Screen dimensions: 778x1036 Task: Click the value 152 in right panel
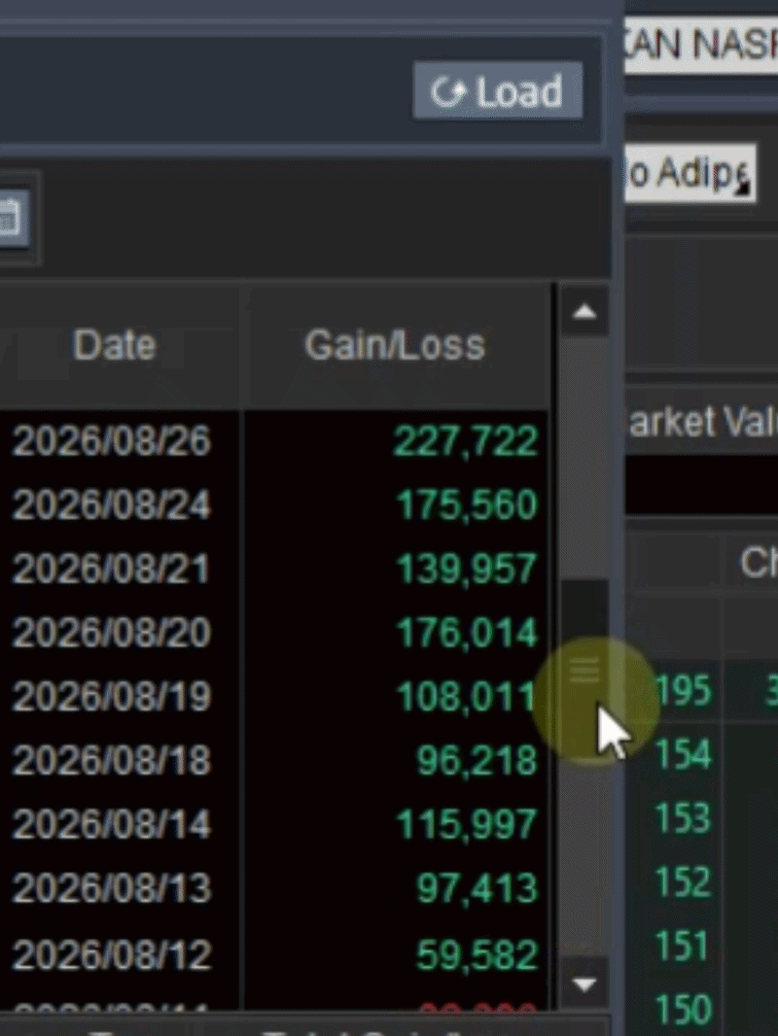click(684, 882)
